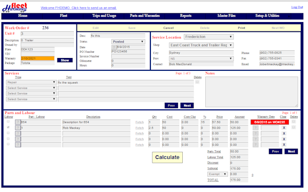Click the Invoice Number field
This screenshot has height=192, width=308.
128,56
